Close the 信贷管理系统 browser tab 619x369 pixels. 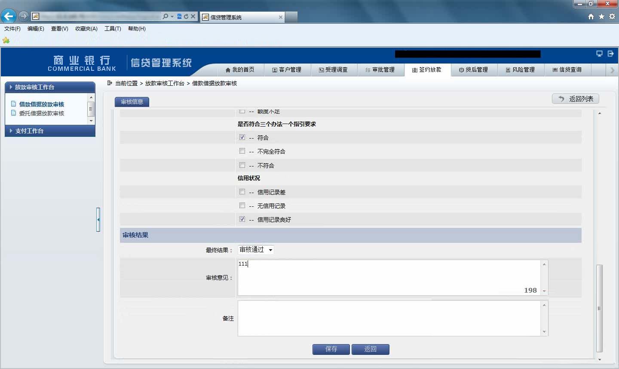[x=281, y=17]
